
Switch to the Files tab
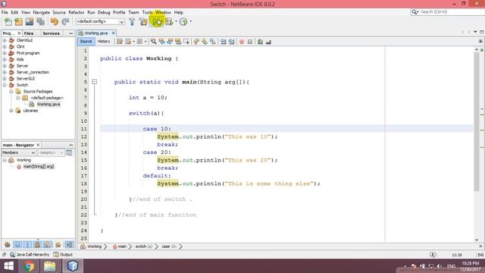tap(29, 33)
